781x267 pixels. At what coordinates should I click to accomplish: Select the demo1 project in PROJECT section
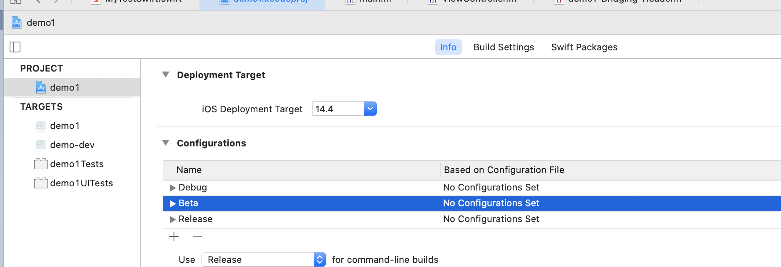coord(65,87)
